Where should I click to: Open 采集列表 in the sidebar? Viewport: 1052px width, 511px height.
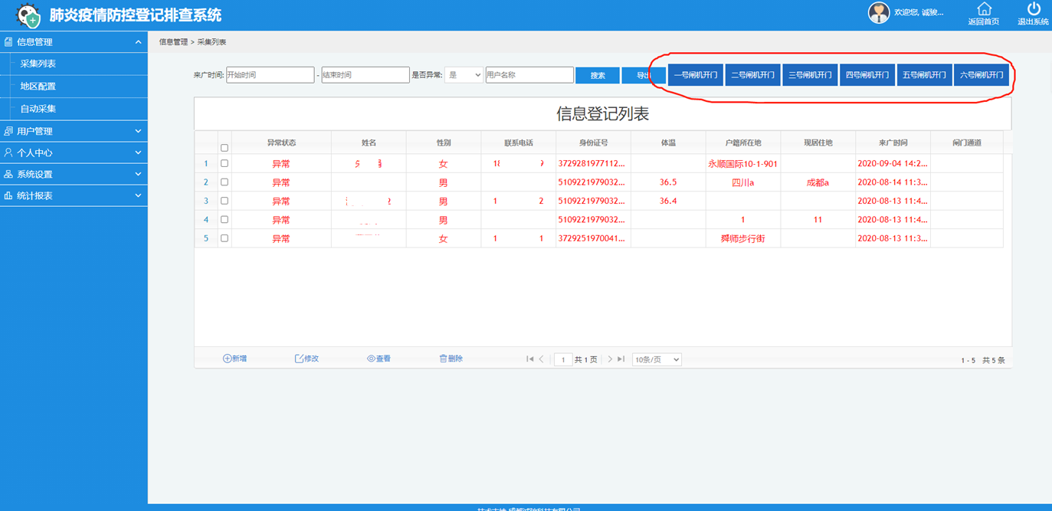tap(74, 64)
